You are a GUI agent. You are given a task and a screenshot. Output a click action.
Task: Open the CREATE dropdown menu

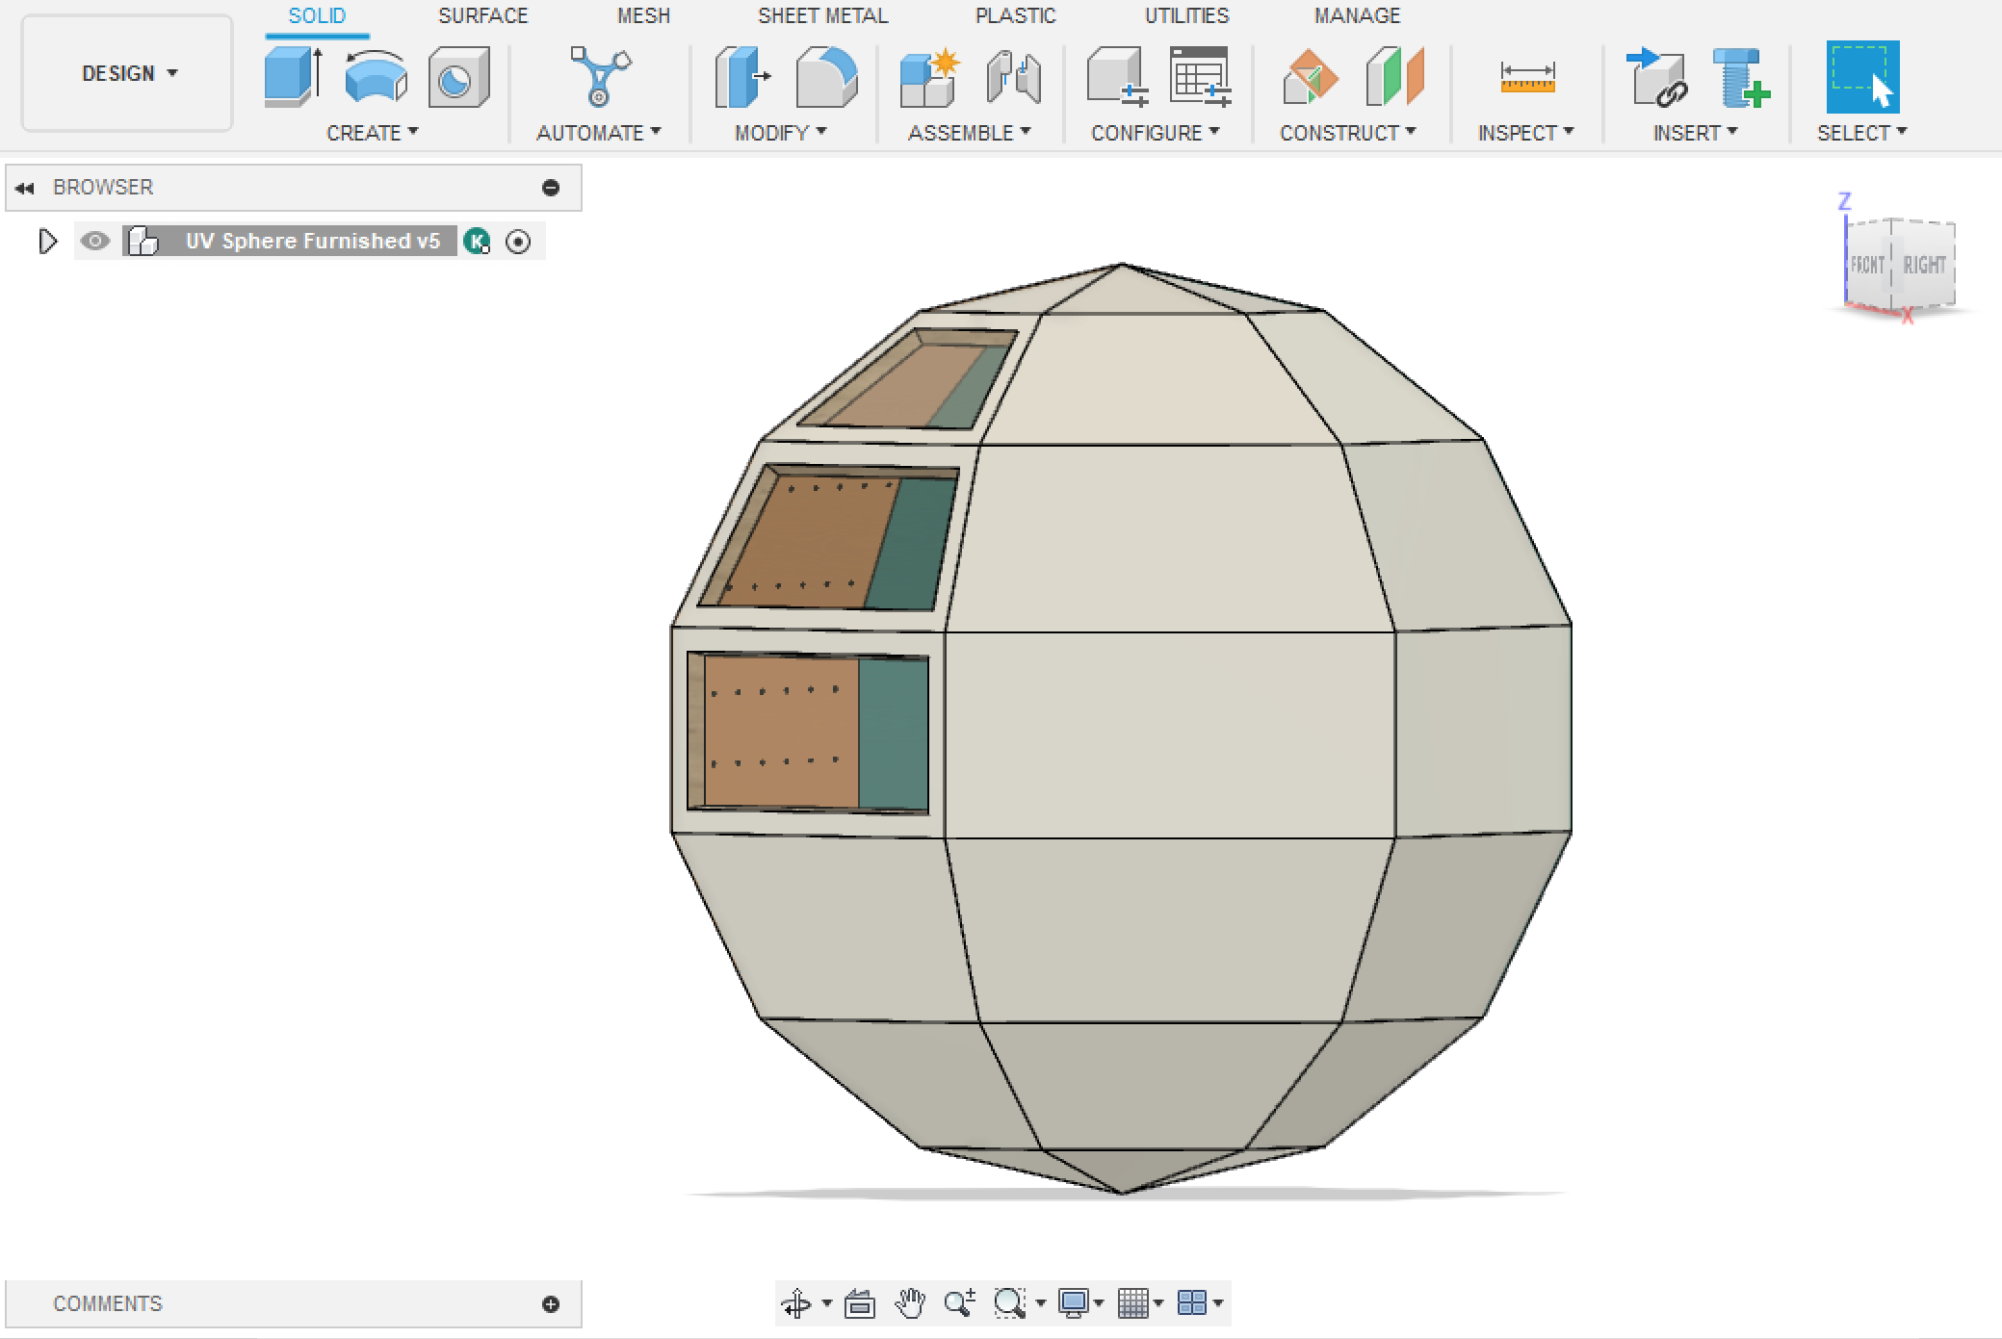tap(372, 133)
